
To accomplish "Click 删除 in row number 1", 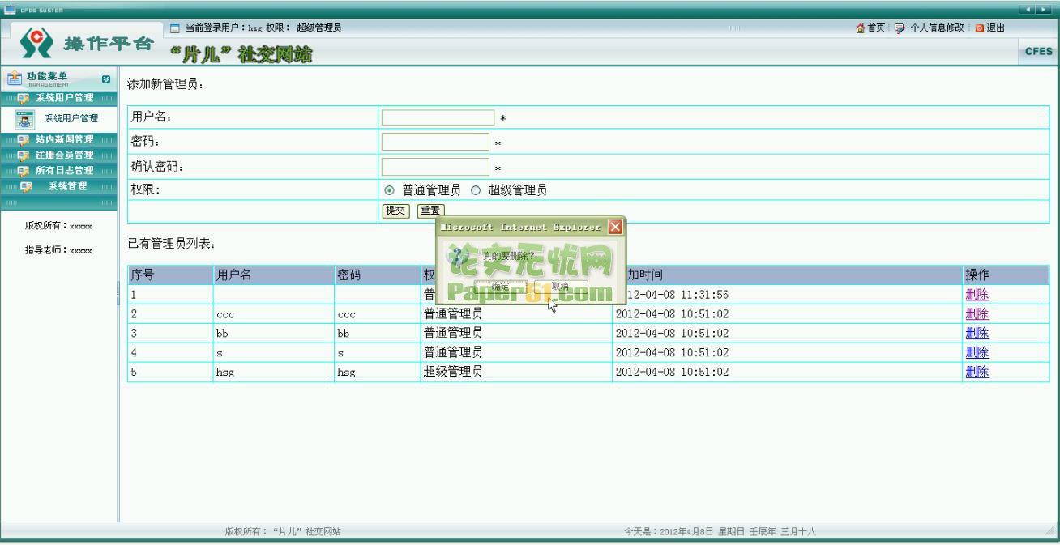I will point(977,295).
